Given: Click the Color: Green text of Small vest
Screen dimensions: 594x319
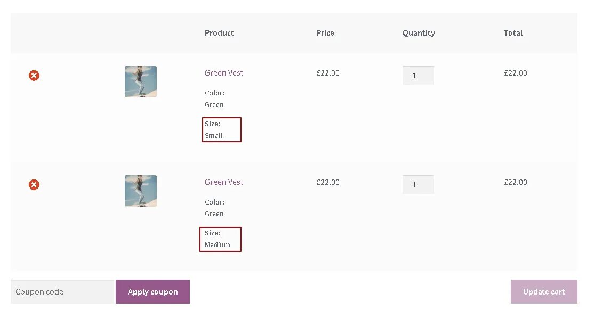Looking at the screenshot, I should (x=215, y=99).
